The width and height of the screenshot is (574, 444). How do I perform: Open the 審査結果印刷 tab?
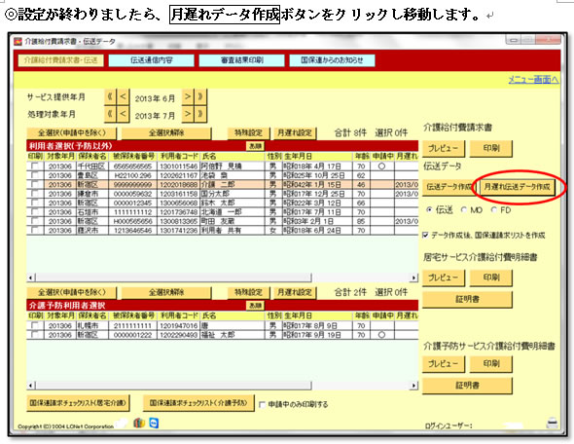241,60
